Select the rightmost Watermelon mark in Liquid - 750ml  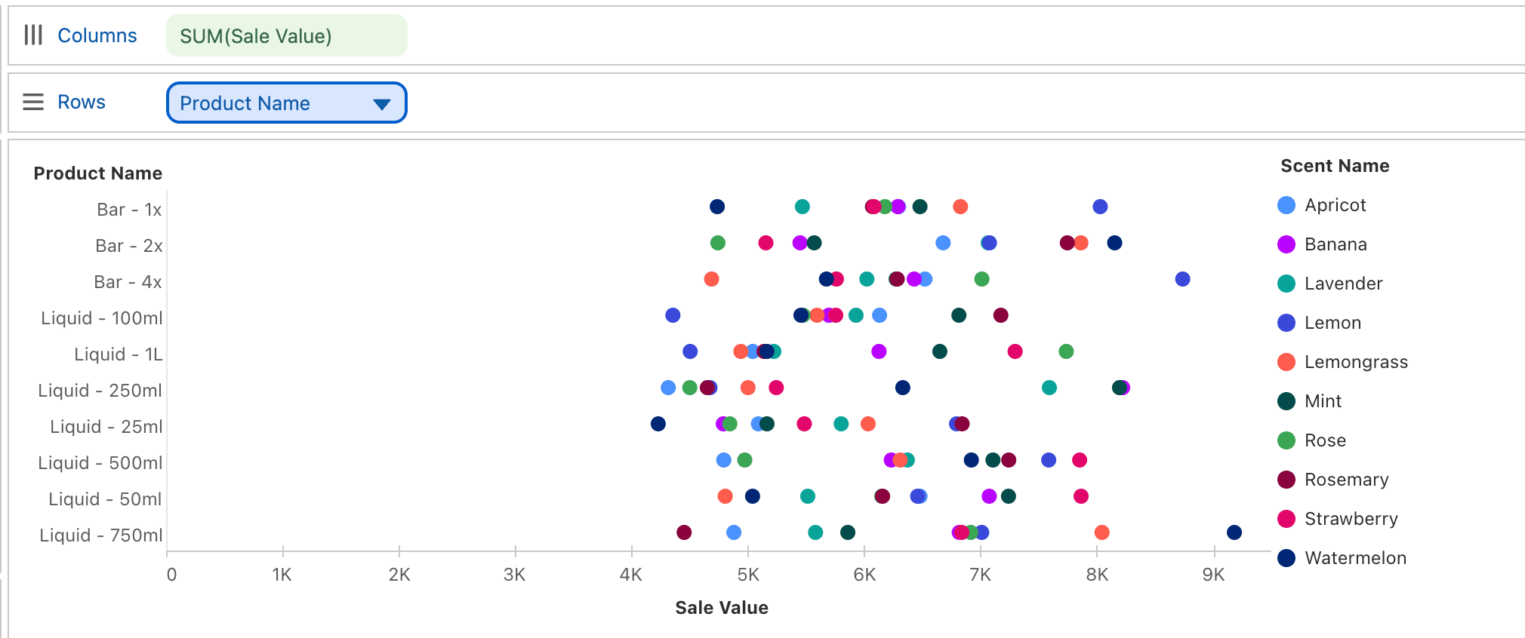(1234, 532)
